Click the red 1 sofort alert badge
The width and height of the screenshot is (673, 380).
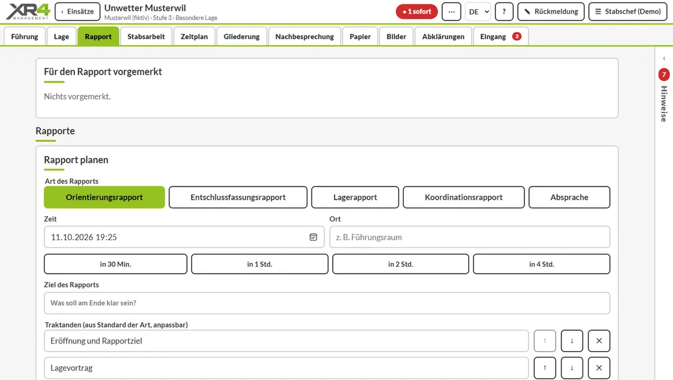click(x=416, y=12)
